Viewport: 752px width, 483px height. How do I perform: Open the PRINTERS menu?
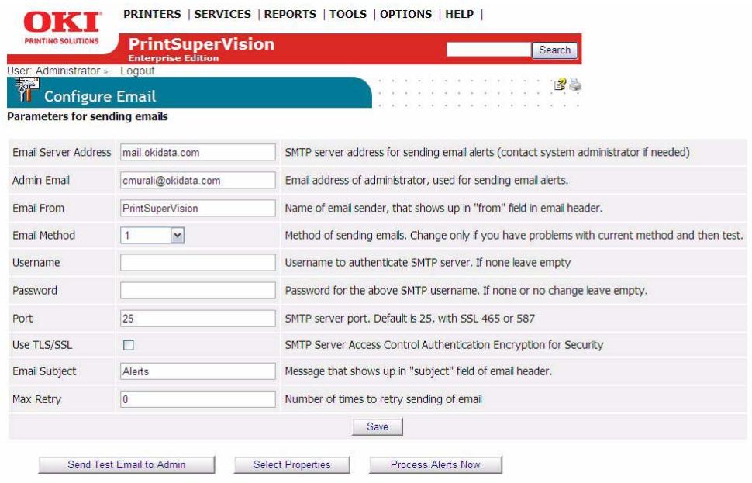(x=152, y=14)
